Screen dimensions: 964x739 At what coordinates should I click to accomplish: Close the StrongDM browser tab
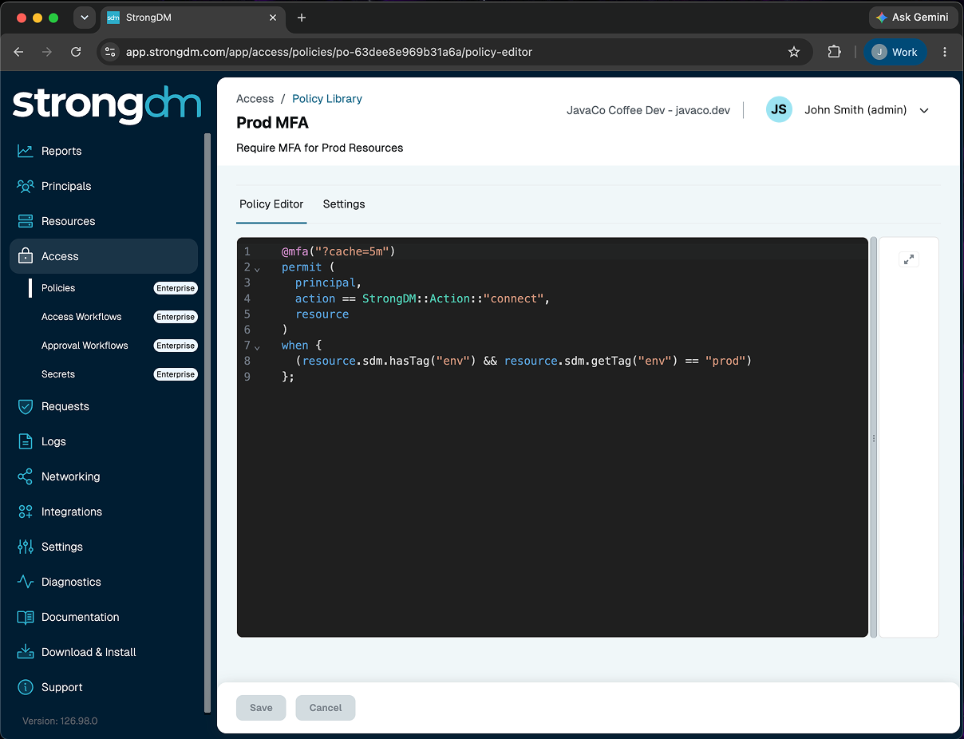point(273,18)
